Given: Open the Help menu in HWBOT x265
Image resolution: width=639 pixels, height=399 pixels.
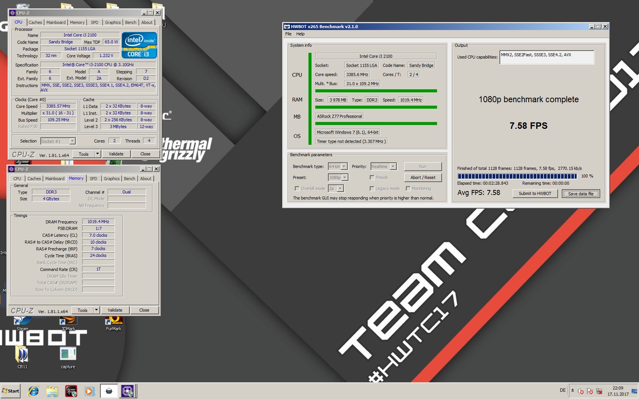Looking at the screenshot, I should point(300,34).
